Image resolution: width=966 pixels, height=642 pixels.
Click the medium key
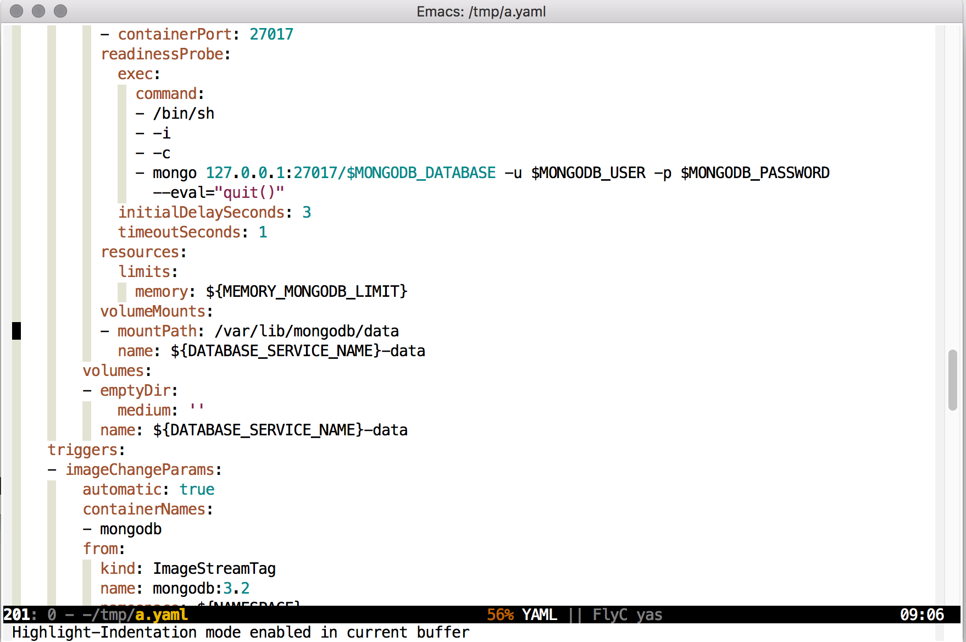(x=144, y=410)
